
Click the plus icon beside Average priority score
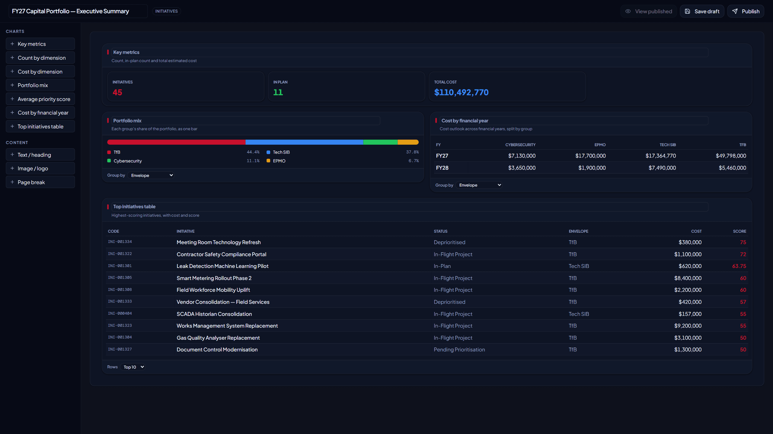point(12,99)
